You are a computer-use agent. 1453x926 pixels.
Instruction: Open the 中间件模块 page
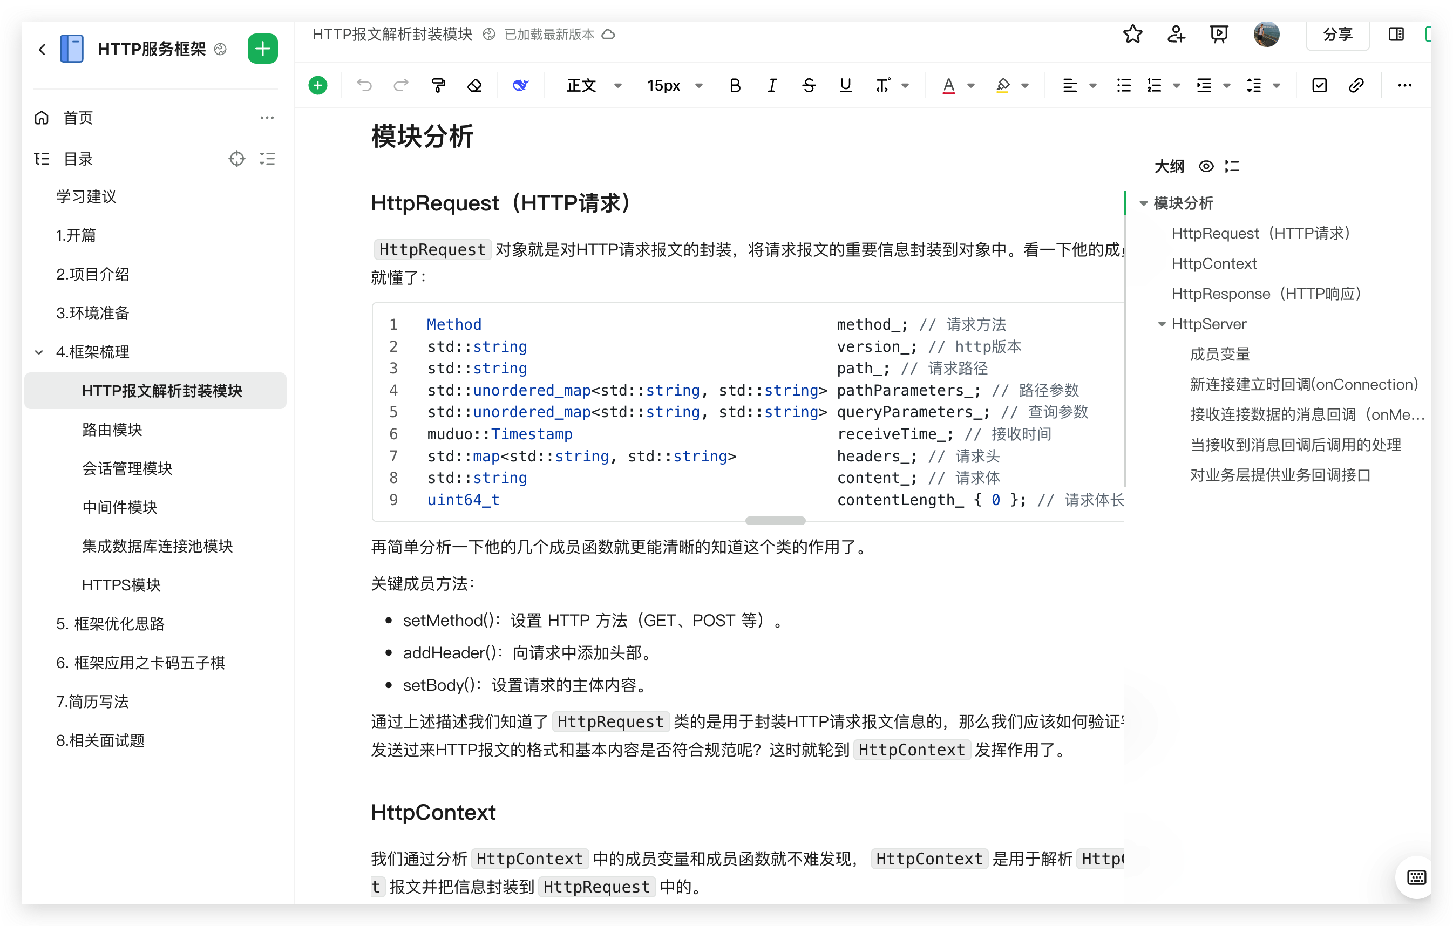coord(119,508)
